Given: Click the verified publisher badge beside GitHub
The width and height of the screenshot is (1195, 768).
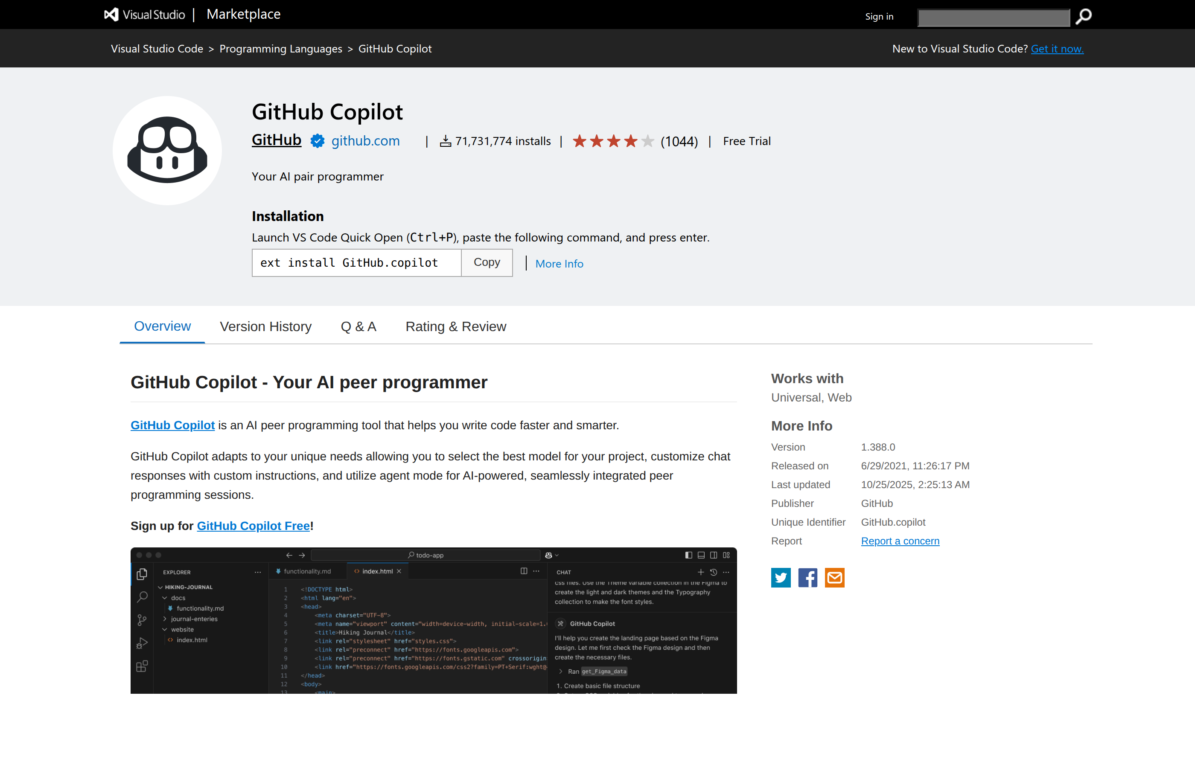Looking at the screenshot, I should click(317, 141).
